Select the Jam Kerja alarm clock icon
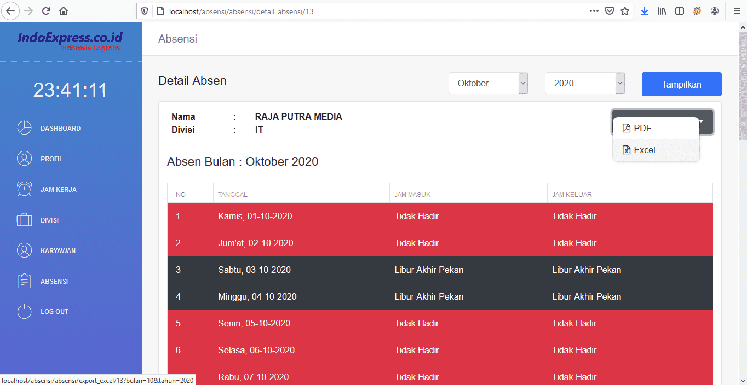 point(24,189)
